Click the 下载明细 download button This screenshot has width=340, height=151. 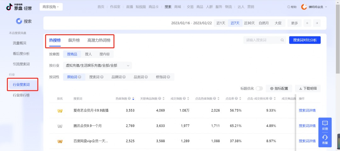[x=308, y=88]
